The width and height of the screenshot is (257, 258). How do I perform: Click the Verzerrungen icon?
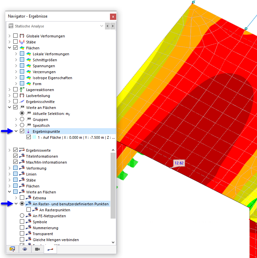28,72
